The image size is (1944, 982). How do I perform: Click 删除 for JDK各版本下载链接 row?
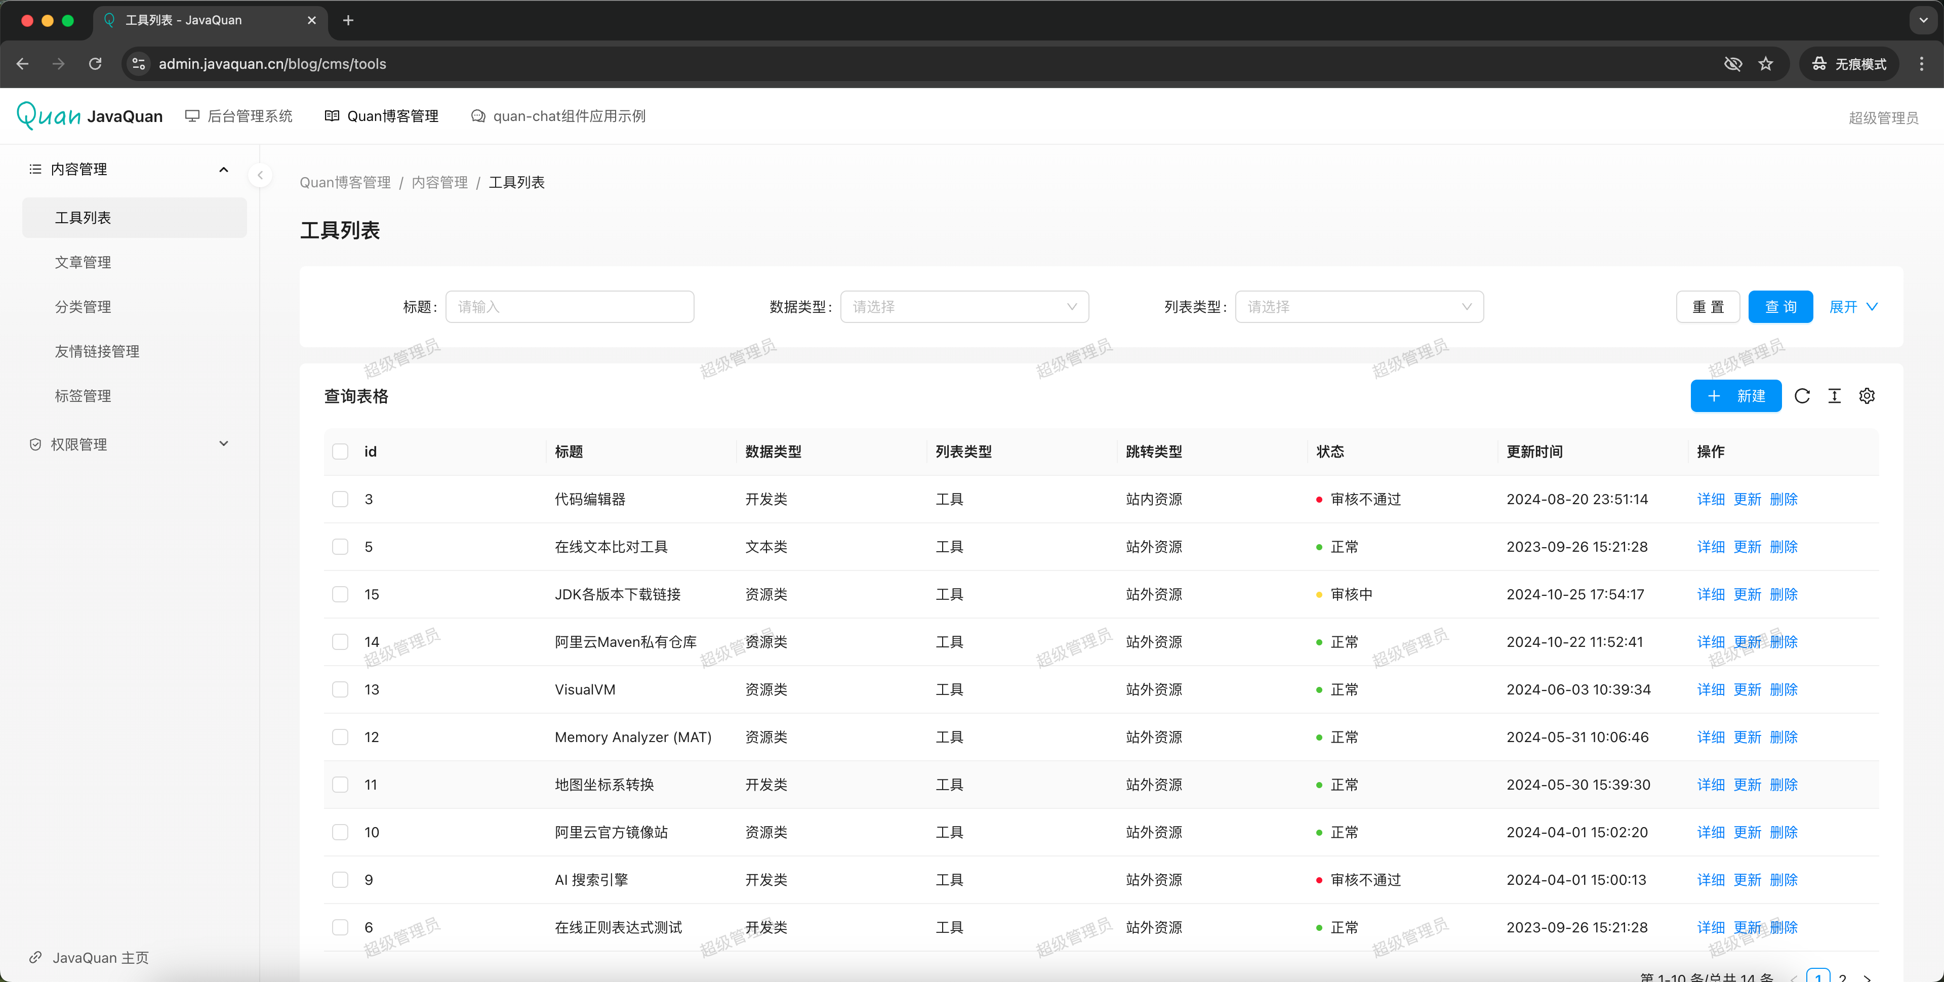coord(1783,594)
